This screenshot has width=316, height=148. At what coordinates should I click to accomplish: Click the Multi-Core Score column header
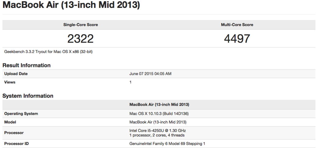(x=237, y=25)
